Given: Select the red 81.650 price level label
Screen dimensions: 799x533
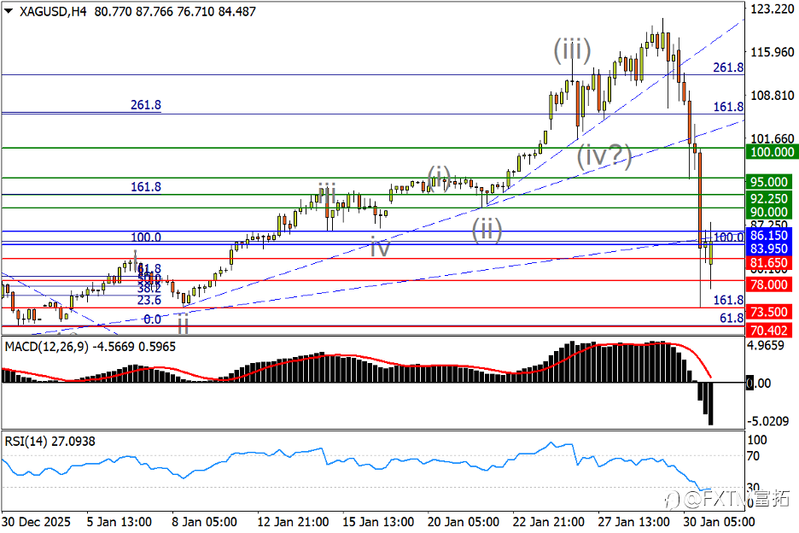Looking at the screenshot, I should [769, 263].
